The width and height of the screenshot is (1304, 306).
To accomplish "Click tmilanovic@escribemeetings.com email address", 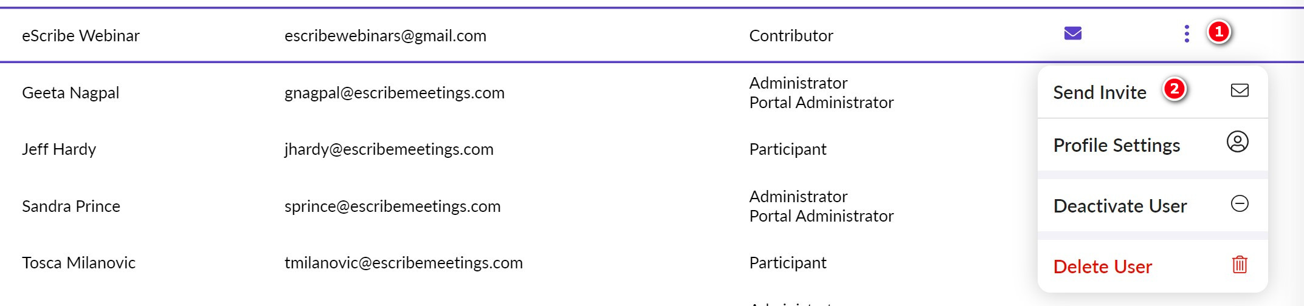I will click(403, 263).
